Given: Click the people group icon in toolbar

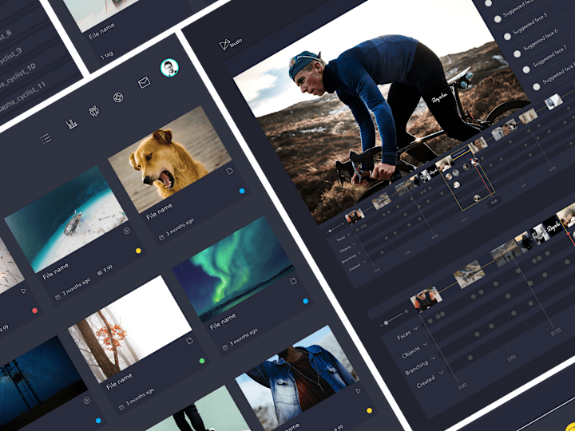Looking at the screenshot, I should click(94, 111).
